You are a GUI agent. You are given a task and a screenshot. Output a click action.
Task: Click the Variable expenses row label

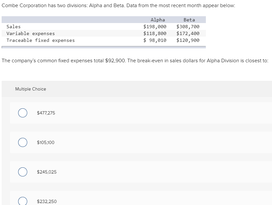pyautogui.click(x=30, y=33)
